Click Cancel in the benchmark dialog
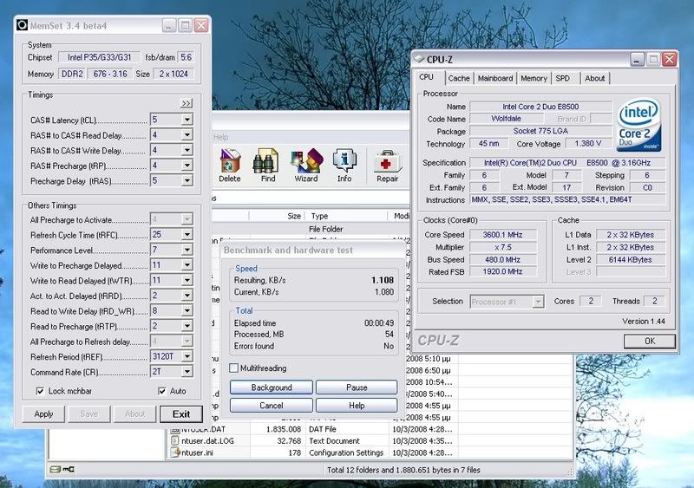The image size is (694, 488). click(272, 406)
